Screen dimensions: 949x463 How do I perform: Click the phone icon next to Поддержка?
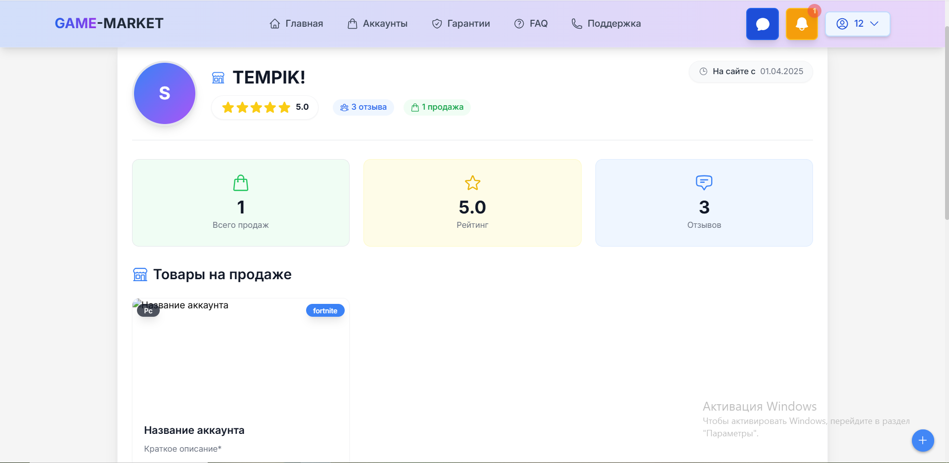point(577,24)
